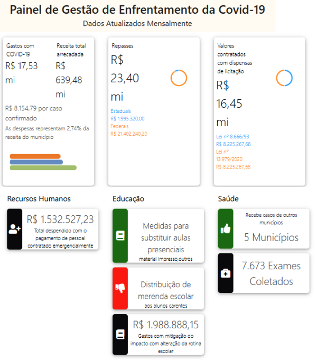Image resolution: width=317 pixels, height=360 pixels.
Task: Click the green bar in expenses chart
Action: 43,168
